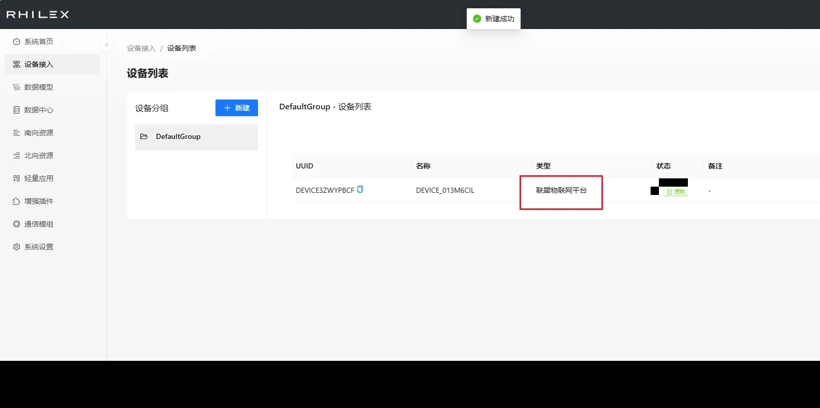
Task: Click the 新建 button to add group
Action: [236, 108]
